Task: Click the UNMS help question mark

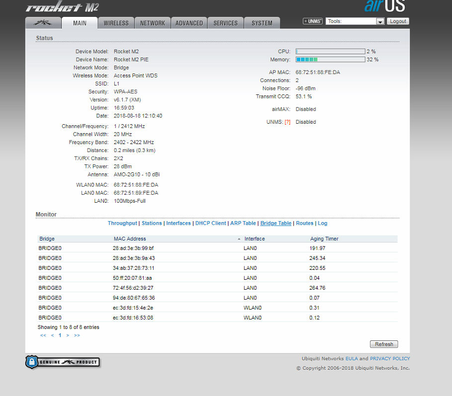Action: click(287, 122)
